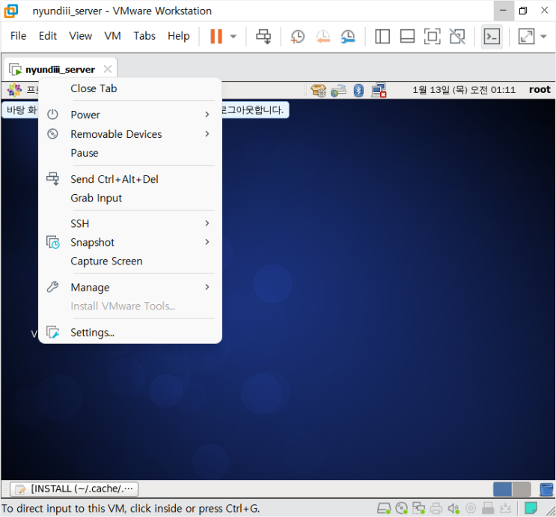Click Send Ctrl+Alt+Del toolbar icon
The image size is (556, 517).
pyautogui.click(x=263, y=36)
